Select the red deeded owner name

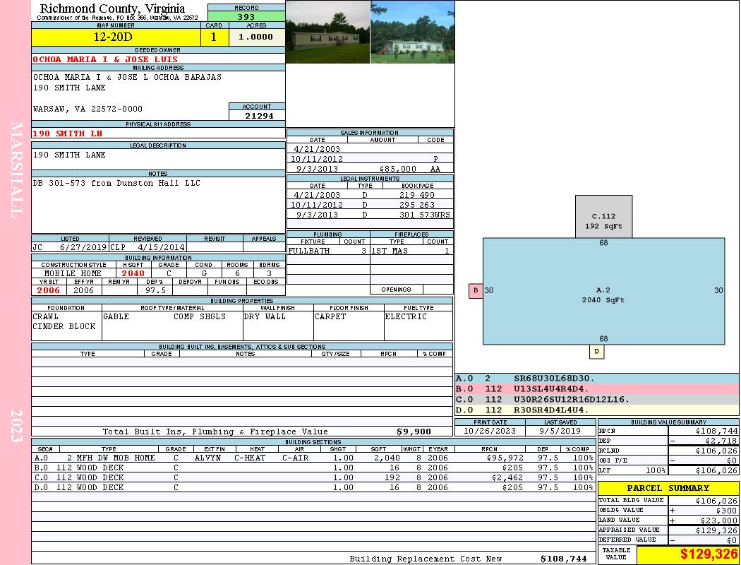coord(106,59)
